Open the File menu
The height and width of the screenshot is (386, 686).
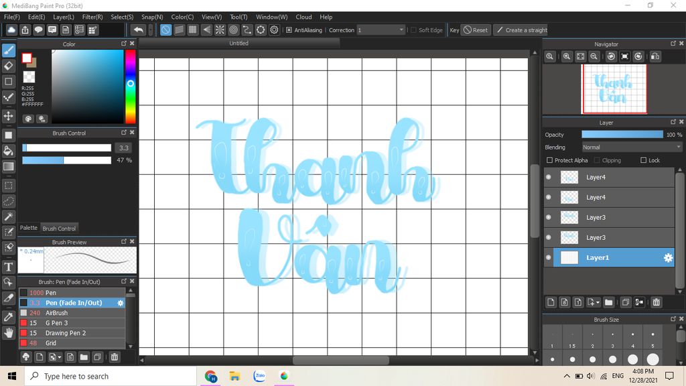pyautogui.click(x=12, y=17)
